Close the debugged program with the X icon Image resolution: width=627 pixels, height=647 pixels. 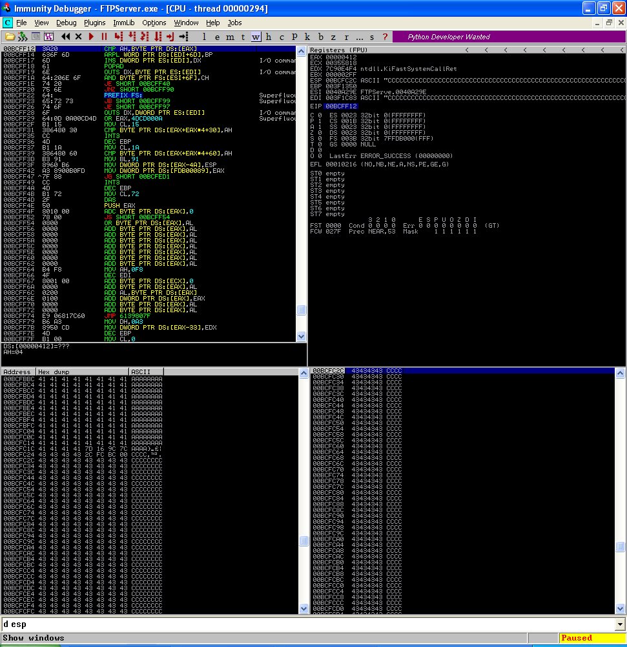(79, 37)
